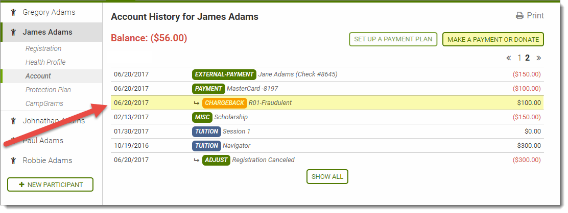The height and width of the screenshot is (213, 568).
Task: Click the printer icon next to Print
Action: coord(519,16)
